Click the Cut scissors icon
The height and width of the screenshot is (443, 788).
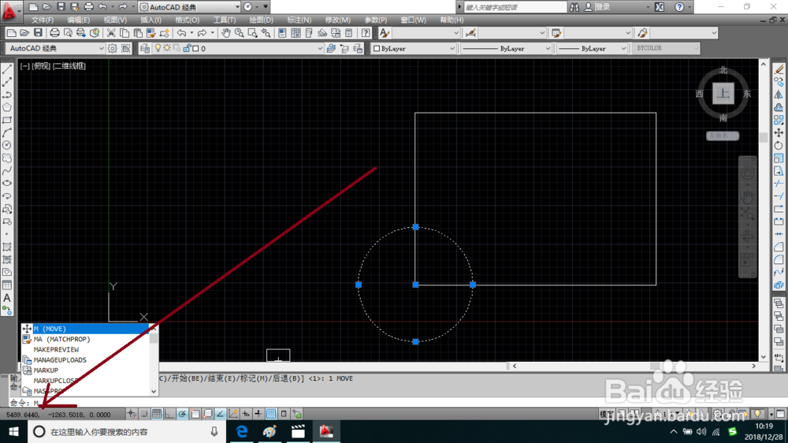pos(111,33)
